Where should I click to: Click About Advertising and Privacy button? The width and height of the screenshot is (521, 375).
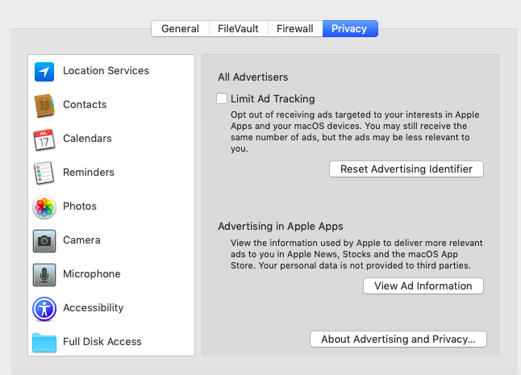(x=398, y=340)
